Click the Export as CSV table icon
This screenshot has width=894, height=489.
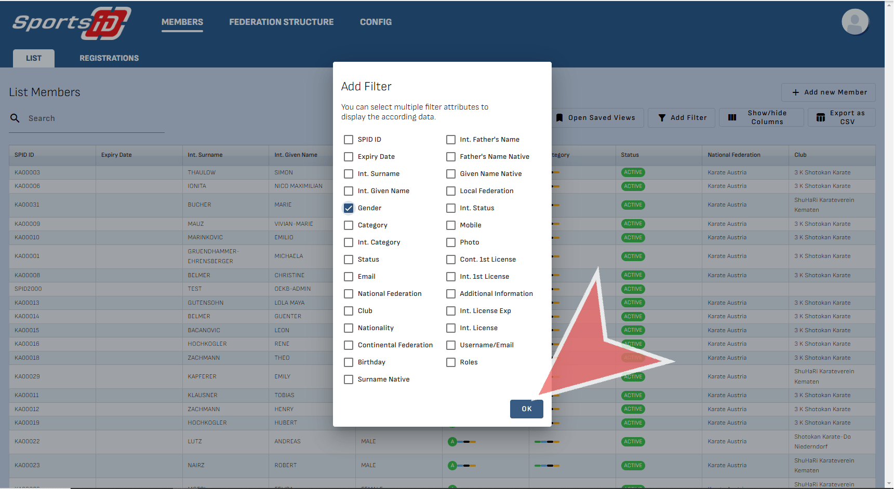[x=821, y=118]
